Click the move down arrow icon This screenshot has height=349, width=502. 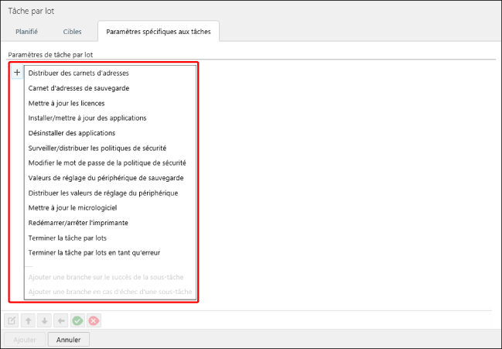[x=44, y=320]
